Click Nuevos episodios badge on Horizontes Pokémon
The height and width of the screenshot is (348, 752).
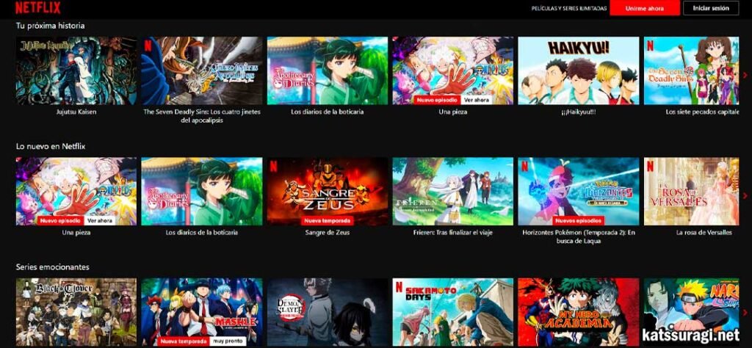(579, 220)
